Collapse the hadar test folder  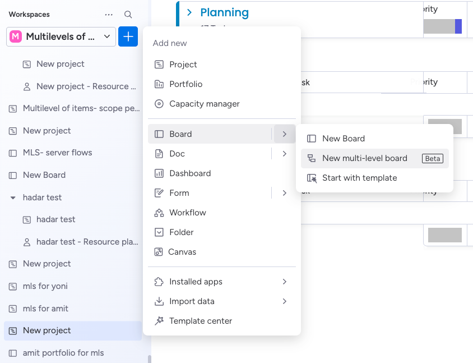pyautogui.click(x=13, y=197)
